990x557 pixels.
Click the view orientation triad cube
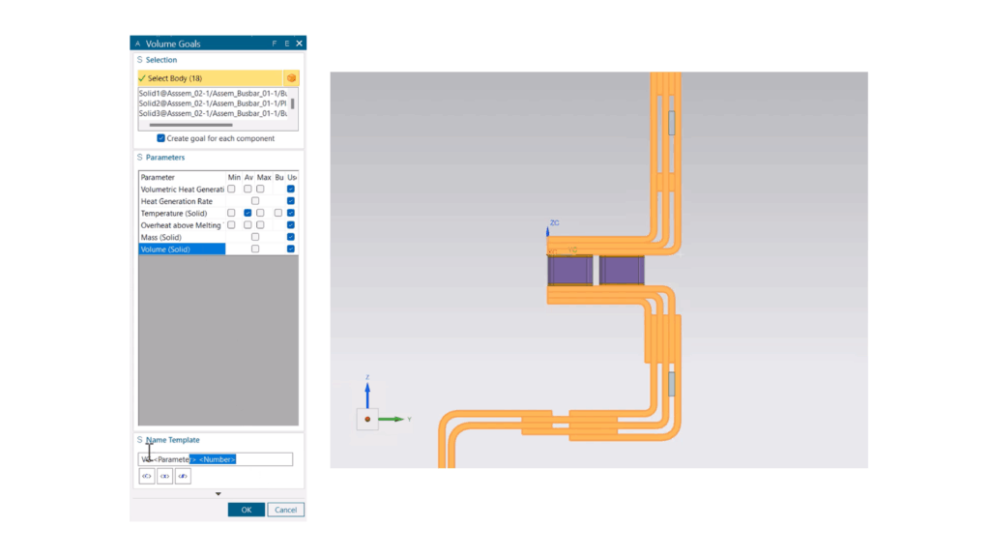point(366,419)
